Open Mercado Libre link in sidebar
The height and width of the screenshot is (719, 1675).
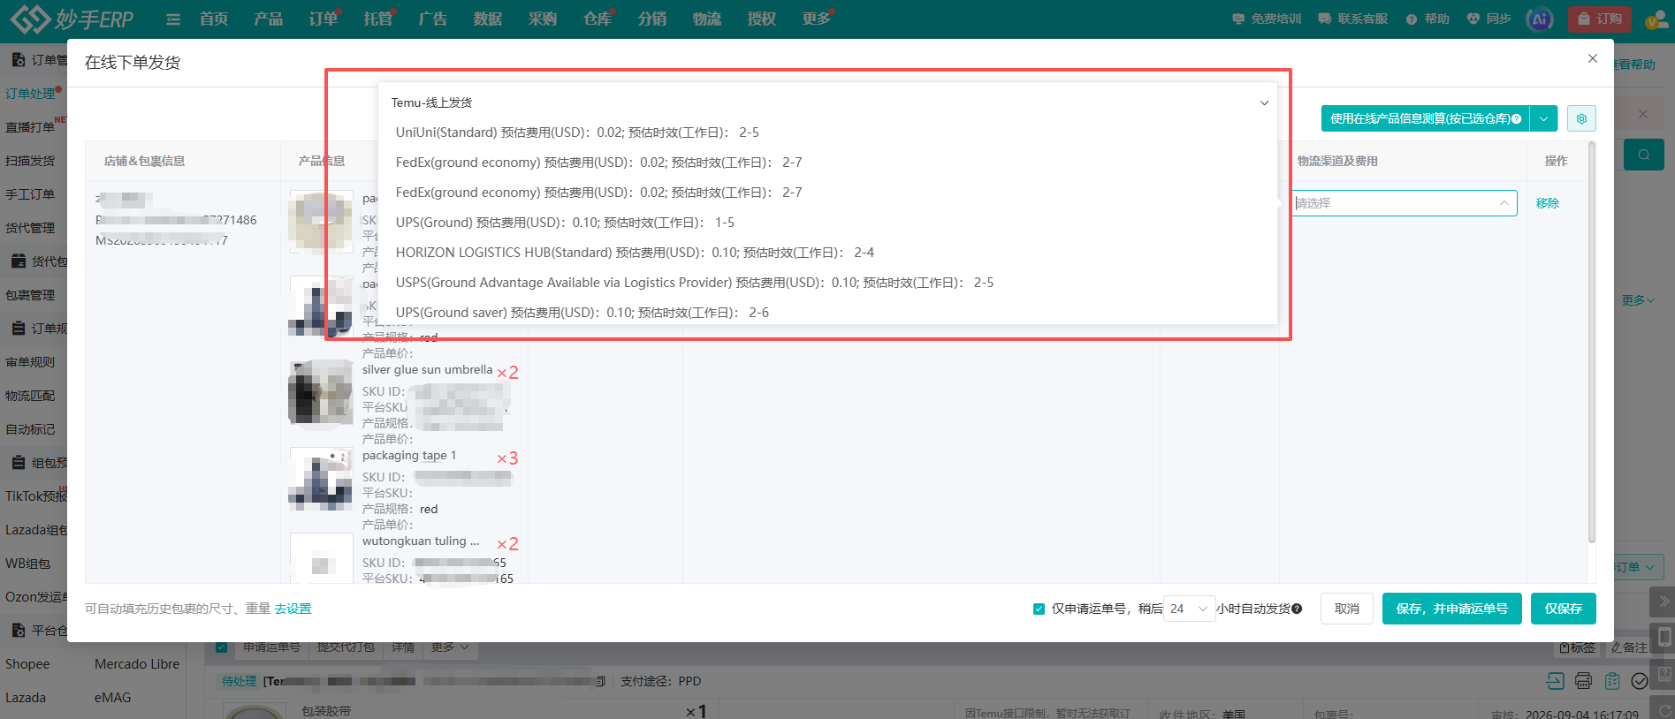(x=137, y=664)
